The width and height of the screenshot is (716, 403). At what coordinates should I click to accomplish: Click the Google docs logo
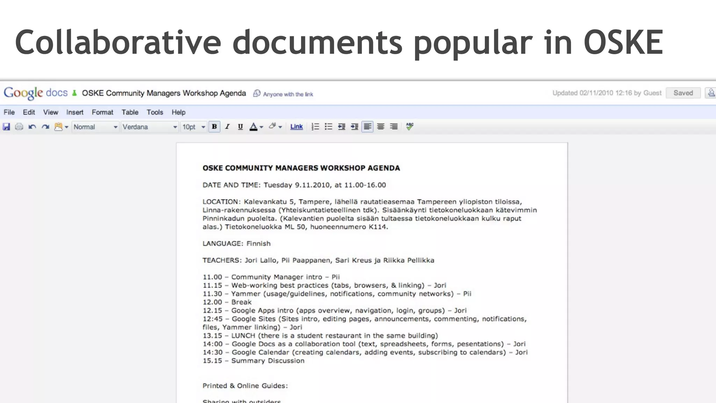click(x=35, y=93)
